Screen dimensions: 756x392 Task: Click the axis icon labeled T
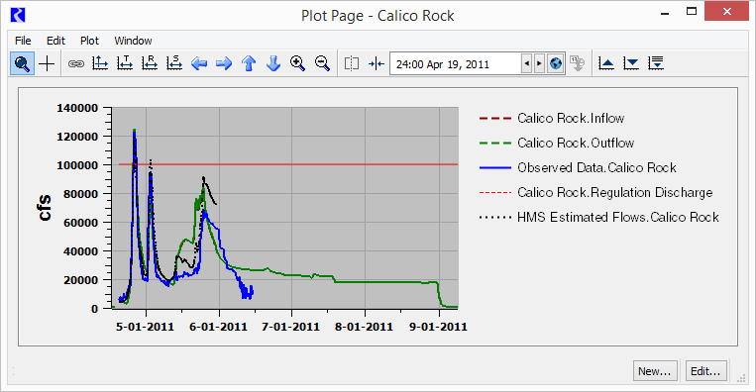(125, 63)
